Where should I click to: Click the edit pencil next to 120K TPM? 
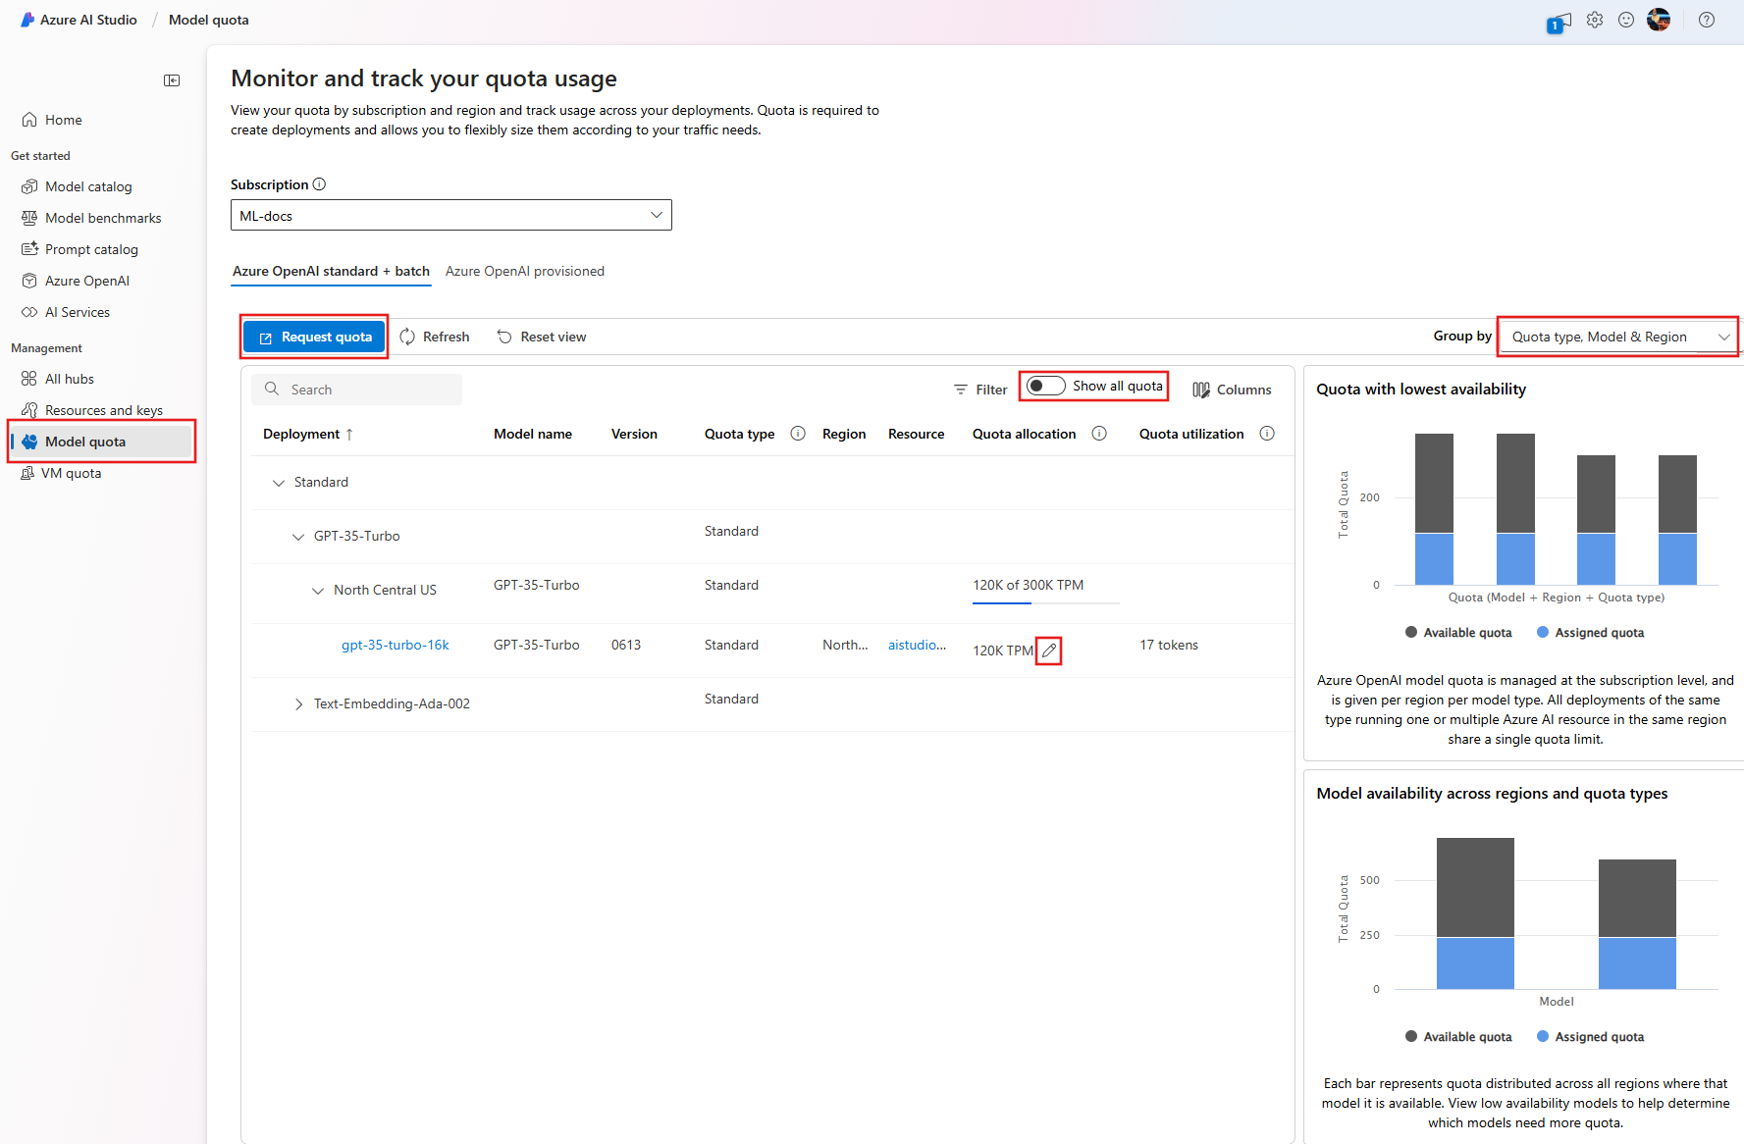pyautogui.click(x=1049, y=650)
